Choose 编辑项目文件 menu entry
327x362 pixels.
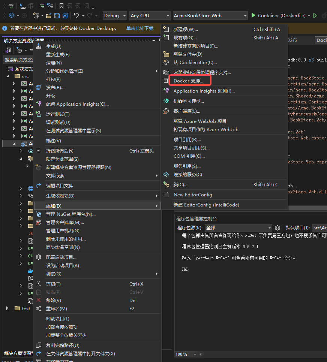(x=97, y=186)
